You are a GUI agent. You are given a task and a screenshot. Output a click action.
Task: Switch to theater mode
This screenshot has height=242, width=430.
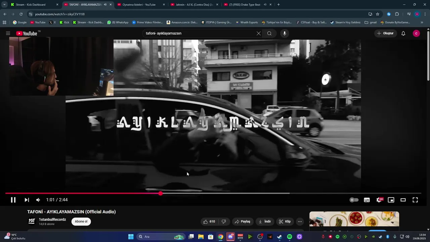point(403,200)
